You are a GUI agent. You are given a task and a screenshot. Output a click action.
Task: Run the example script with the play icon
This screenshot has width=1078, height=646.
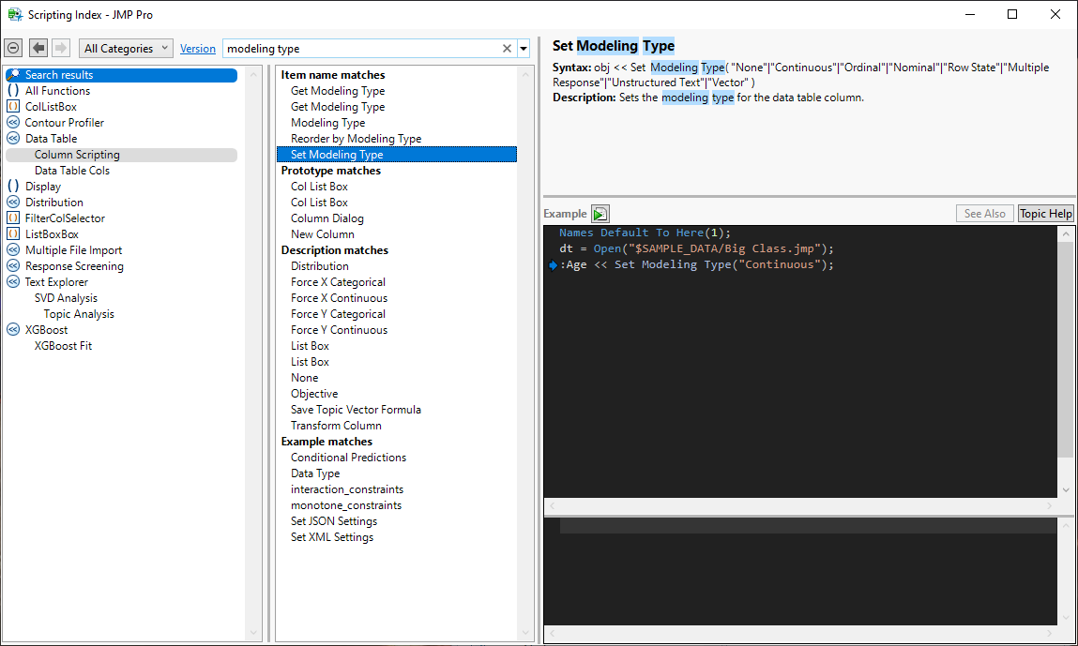[x=600, y=214]
